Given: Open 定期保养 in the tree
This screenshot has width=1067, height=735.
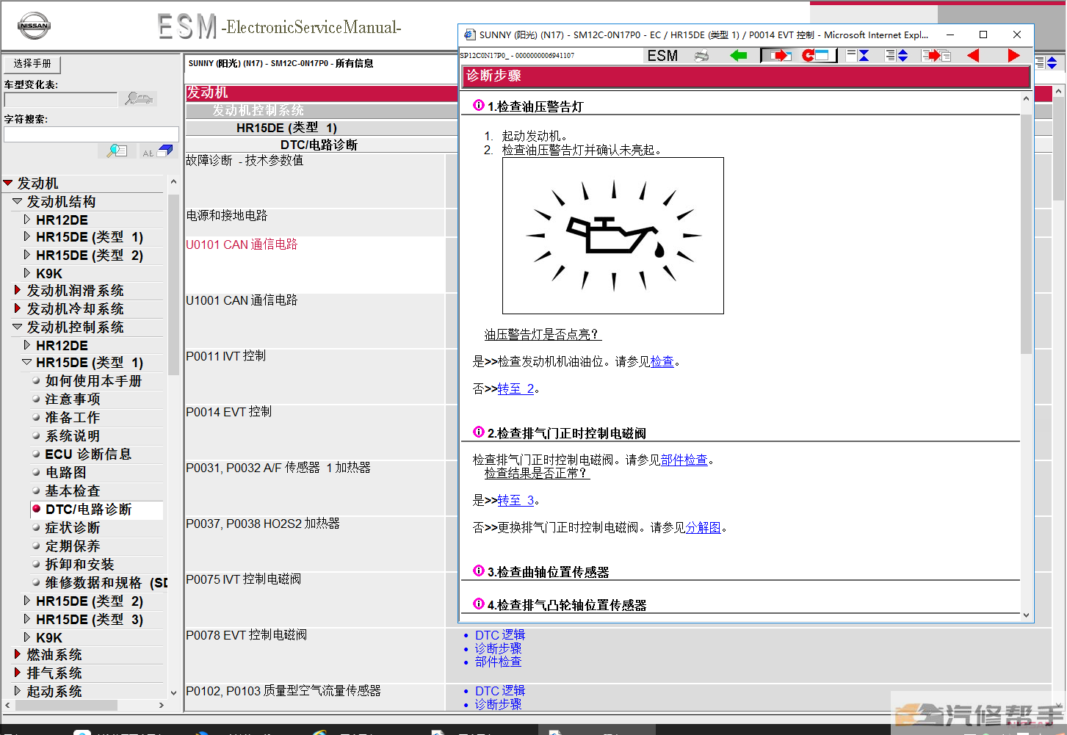Looking at the screenshot, I should tap(73, 546).
